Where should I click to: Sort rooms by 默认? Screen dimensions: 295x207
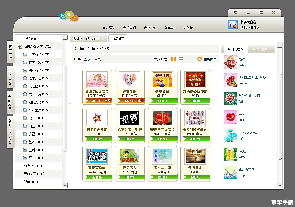(87, 59)
